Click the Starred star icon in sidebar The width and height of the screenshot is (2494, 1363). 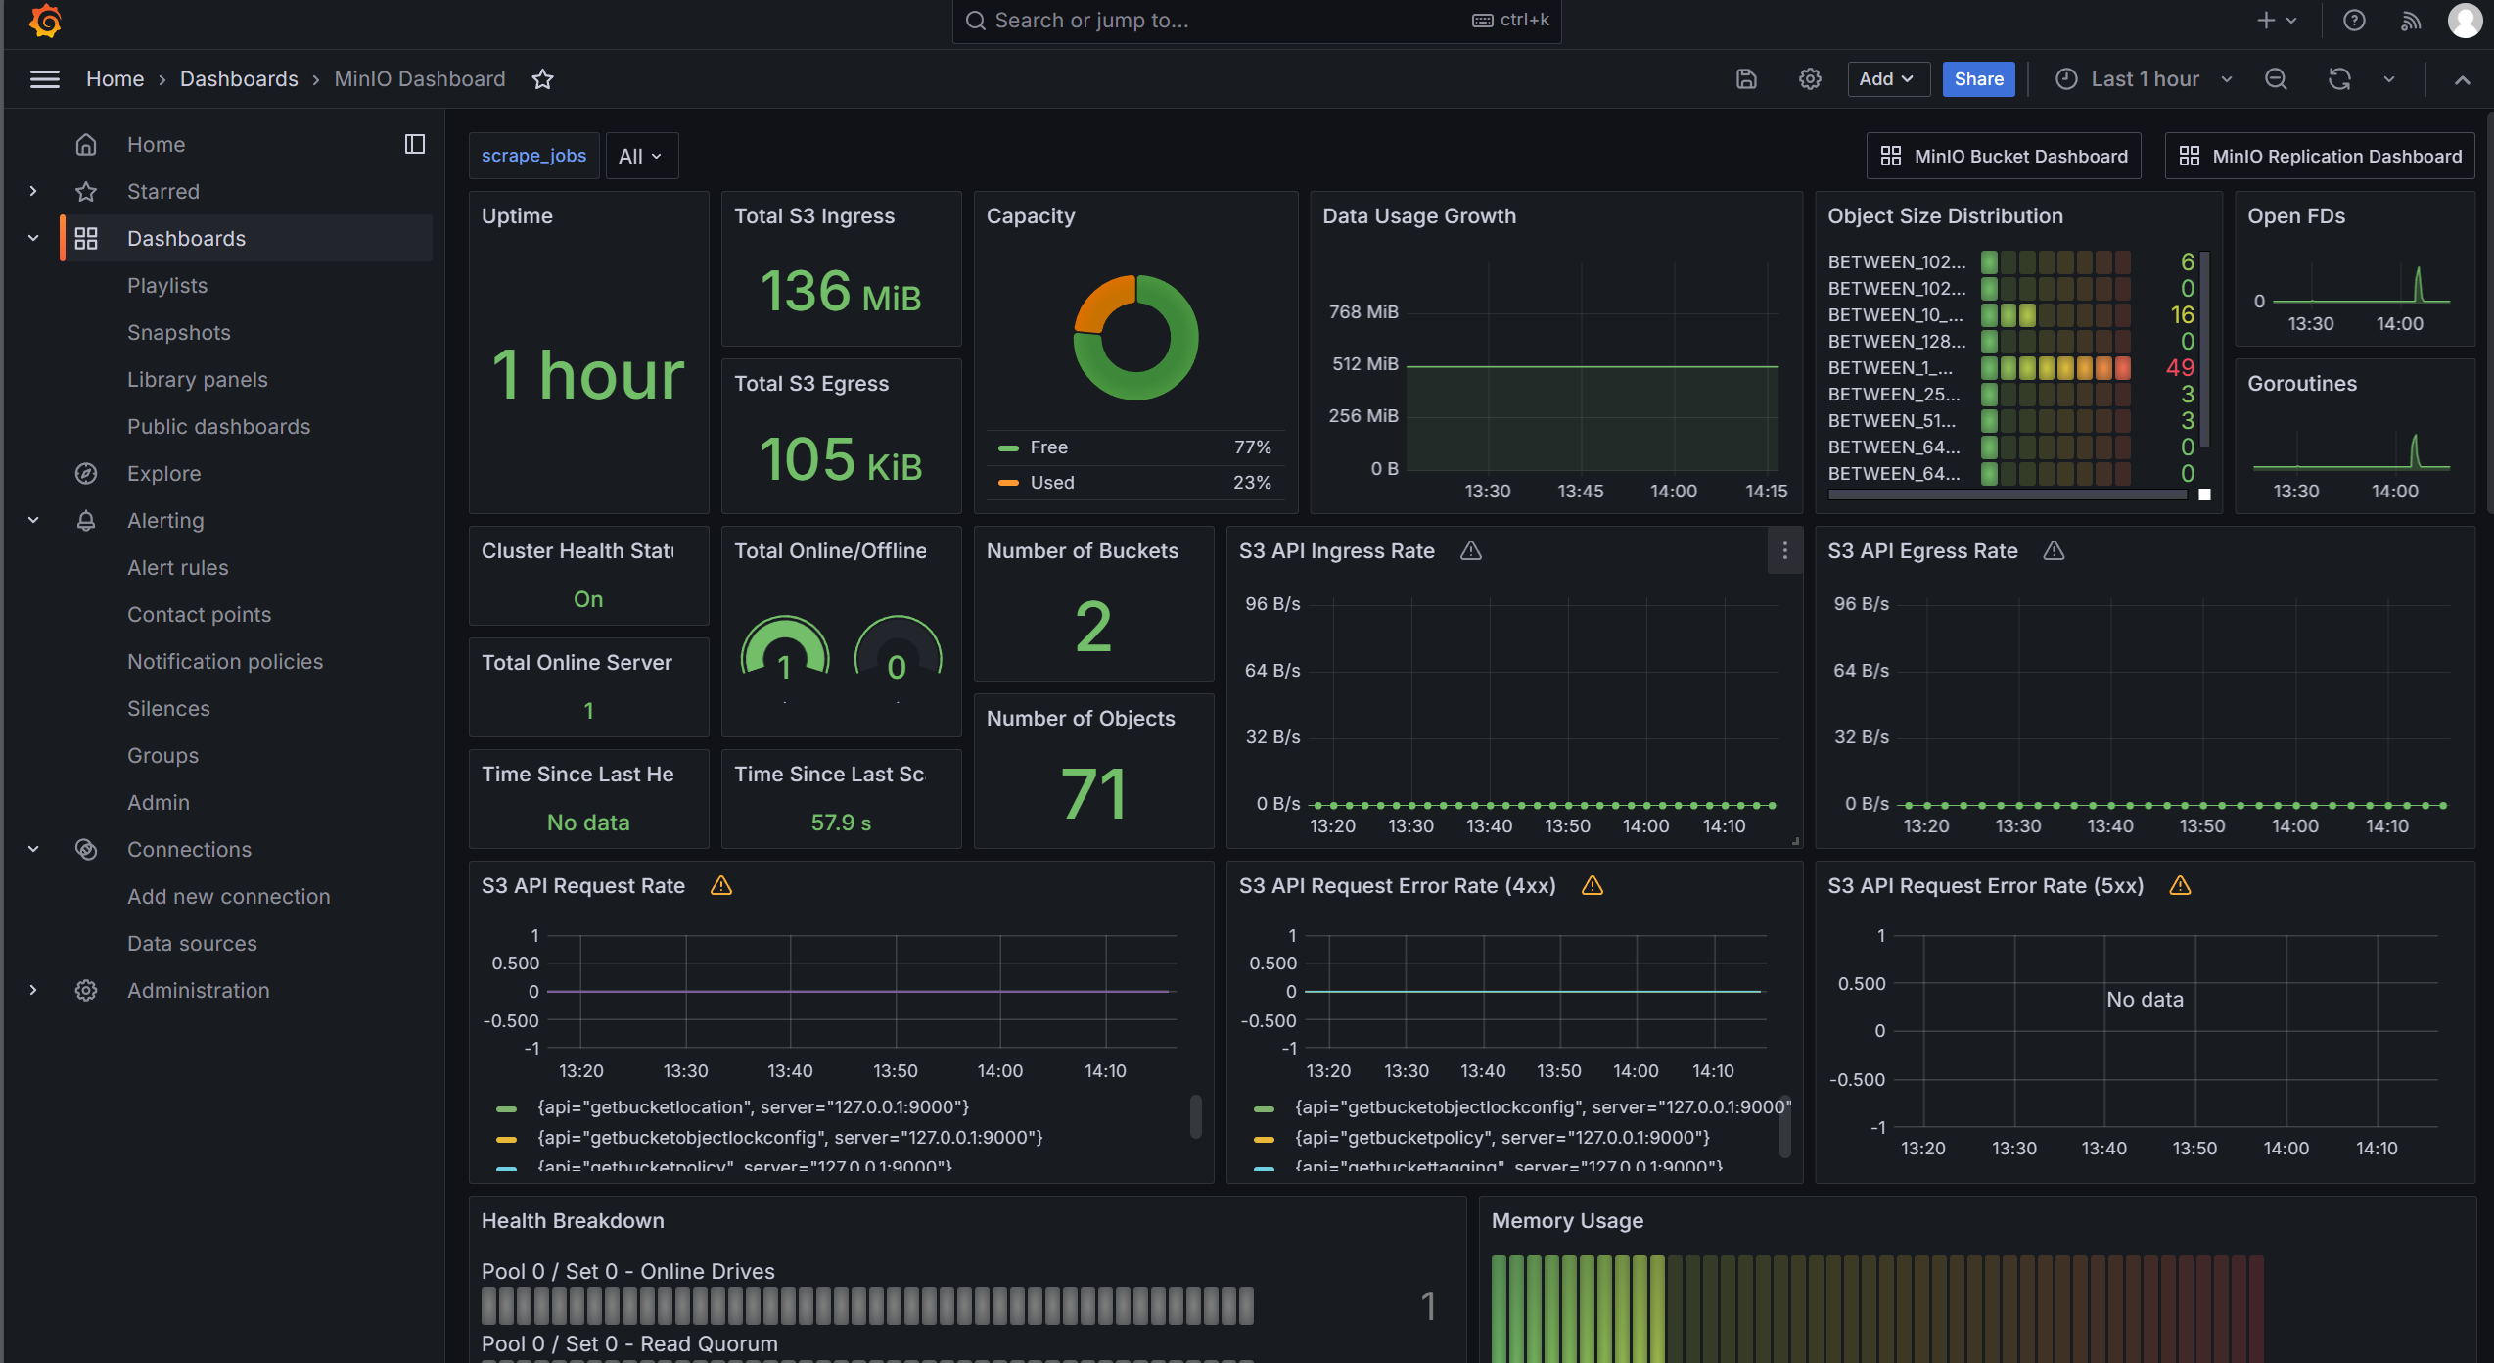coord(86,191)
